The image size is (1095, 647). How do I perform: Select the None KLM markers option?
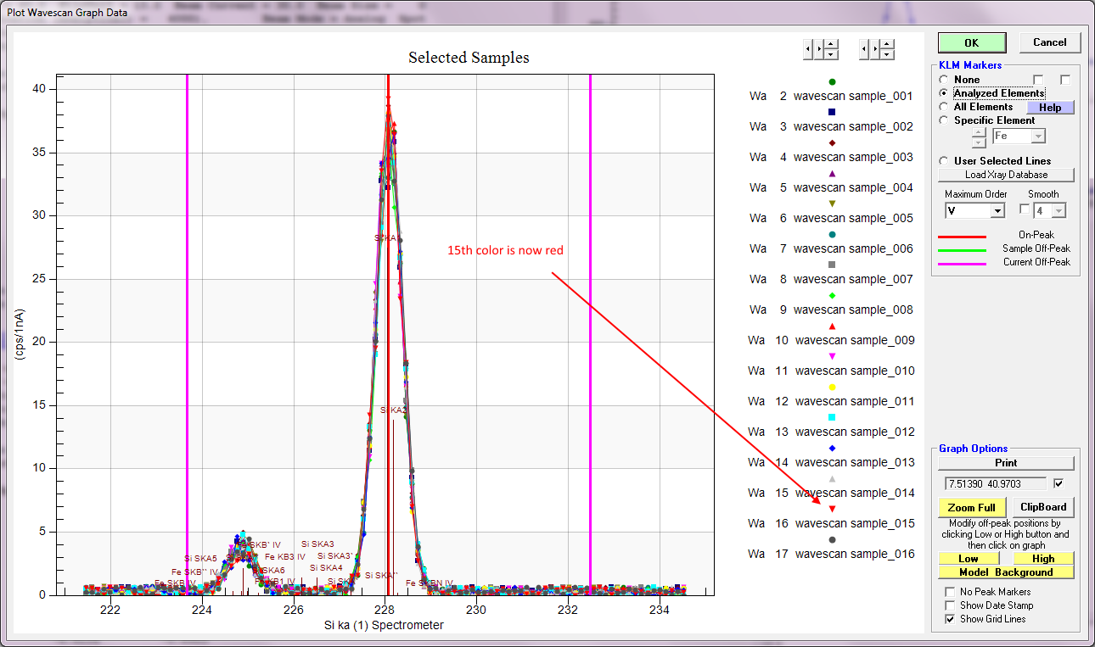[x=944, y=80]
